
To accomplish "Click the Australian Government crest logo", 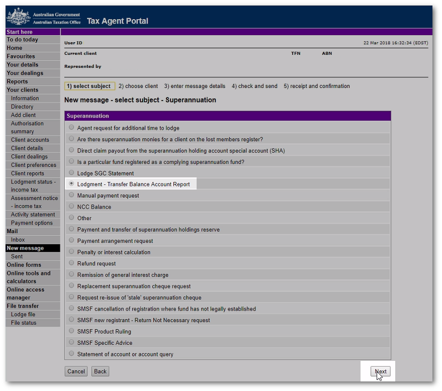I will point(18,17).
